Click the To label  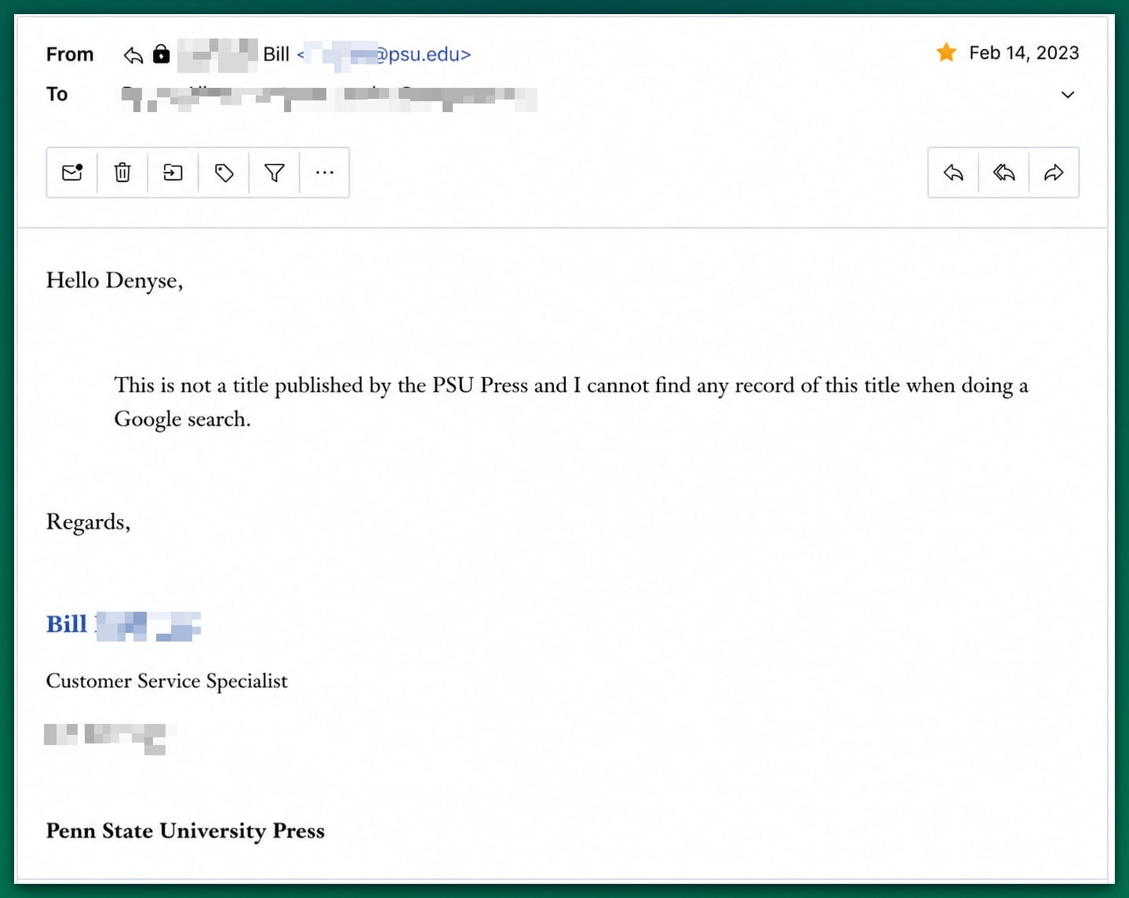point(56,94)
